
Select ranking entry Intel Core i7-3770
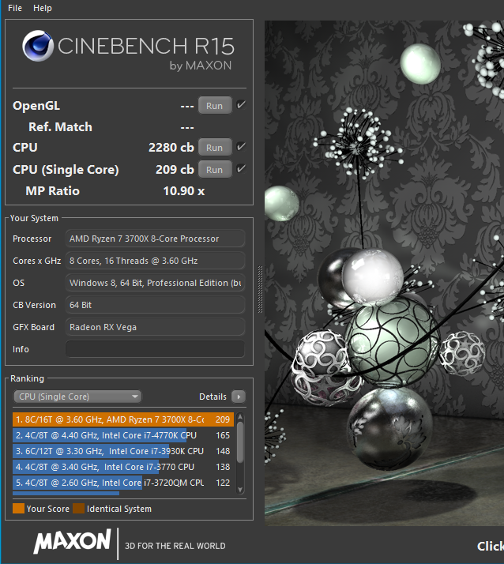point(123,467)
